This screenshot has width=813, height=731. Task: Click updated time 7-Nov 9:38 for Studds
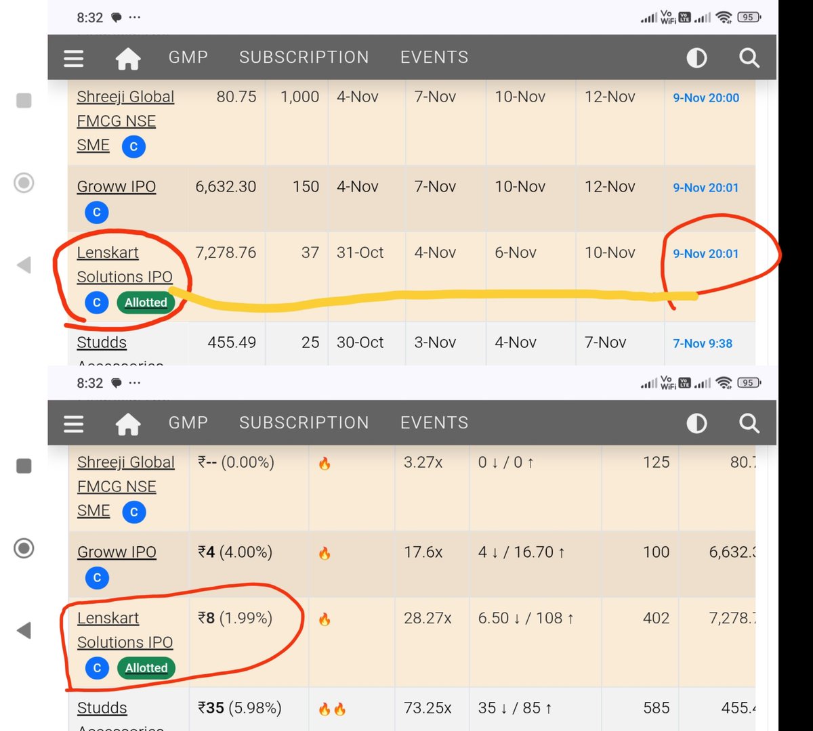point(703,344)
